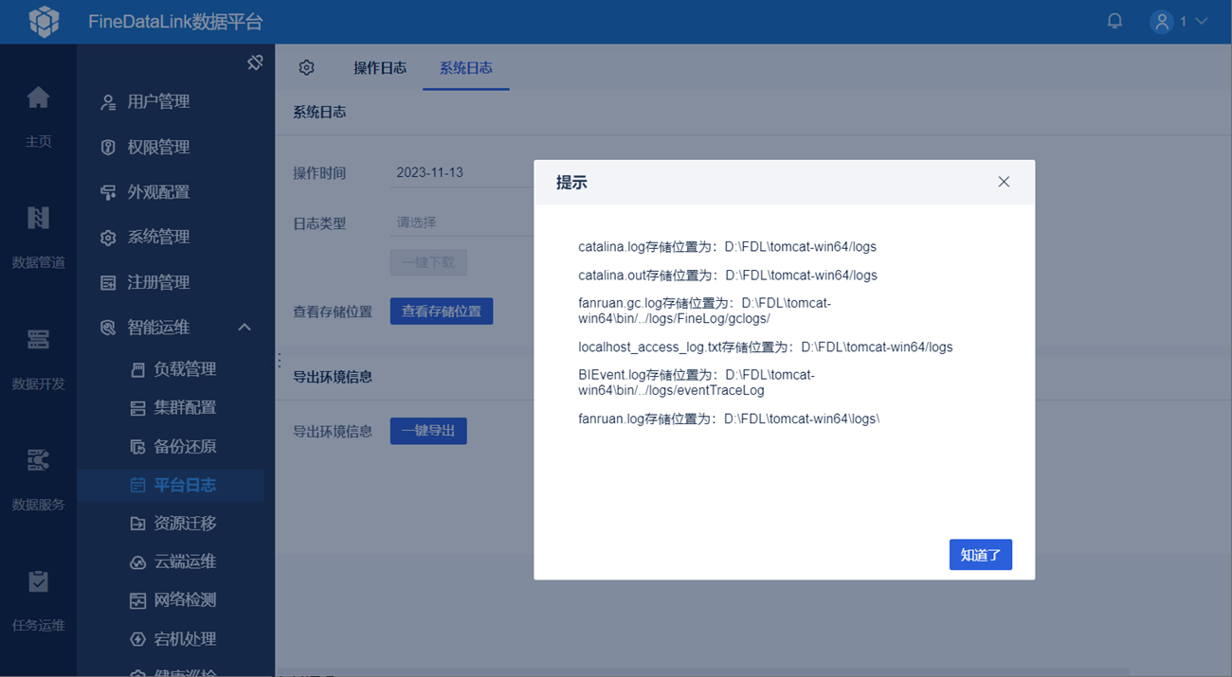Open the user avatar menu
1232x677 pixels.
[x=1162, y=22]
